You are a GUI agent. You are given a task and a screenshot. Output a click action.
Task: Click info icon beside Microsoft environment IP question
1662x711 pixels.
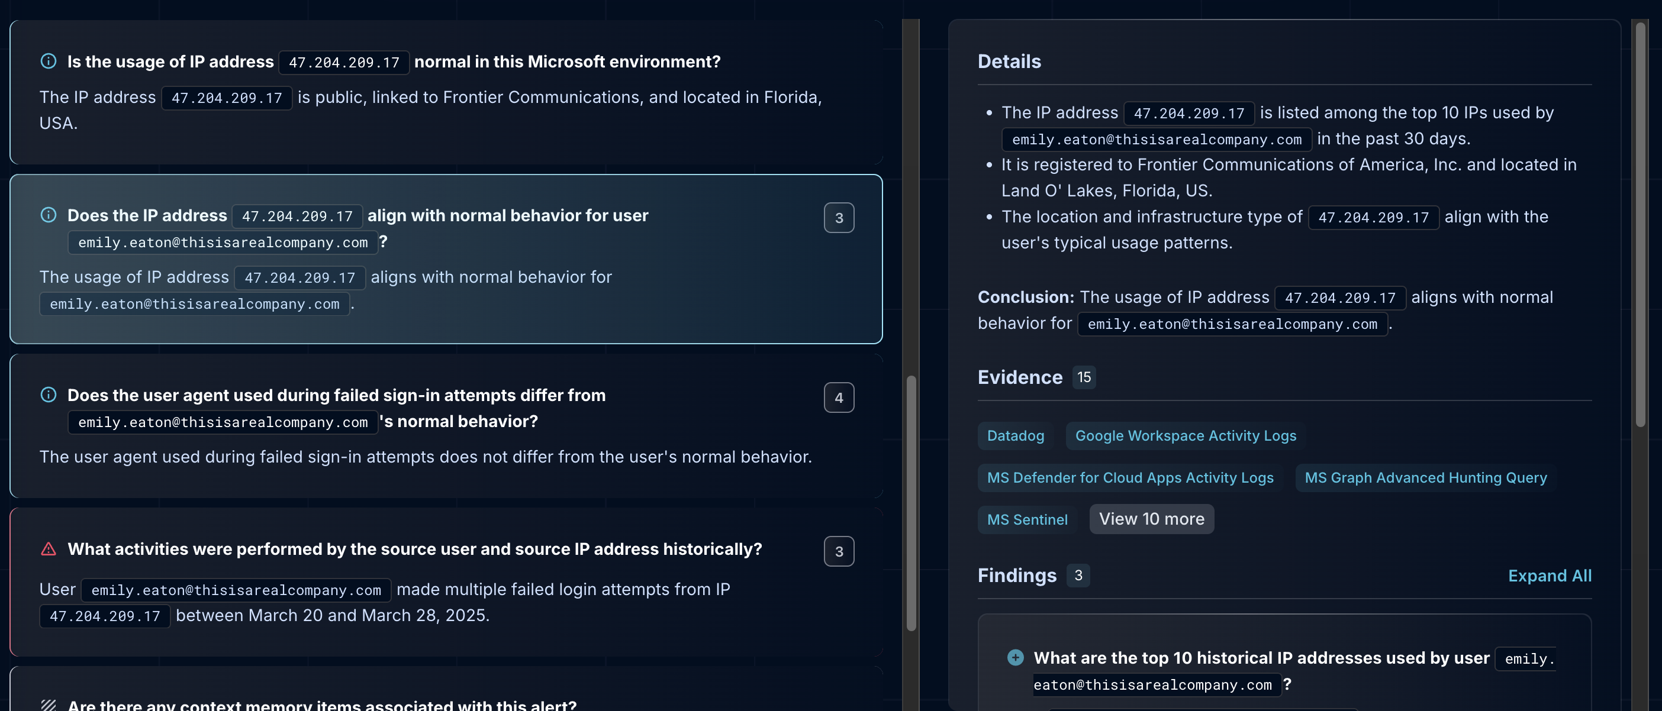(49, 62)
